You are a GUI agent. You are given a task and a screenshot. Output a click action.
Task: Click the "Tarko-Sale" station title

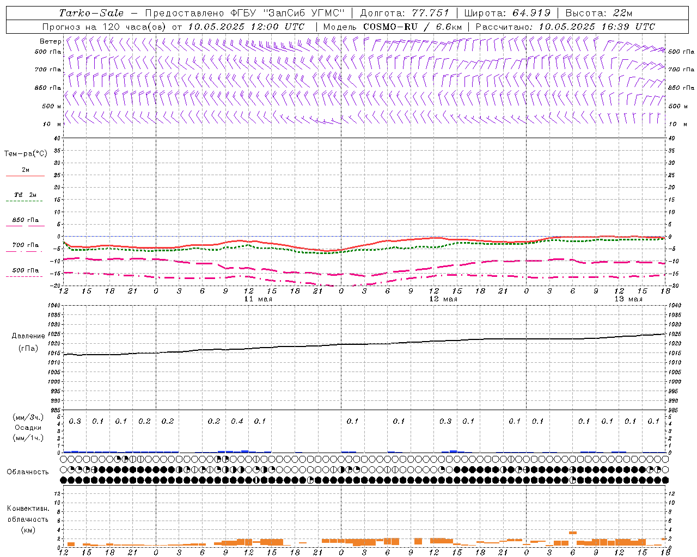point(91,13)
